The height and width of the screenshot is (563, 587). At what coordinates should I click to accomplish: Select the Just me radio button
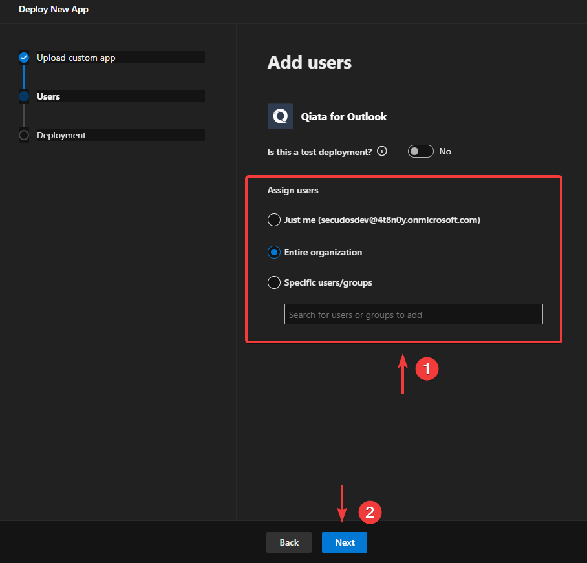tap(273, 220)
